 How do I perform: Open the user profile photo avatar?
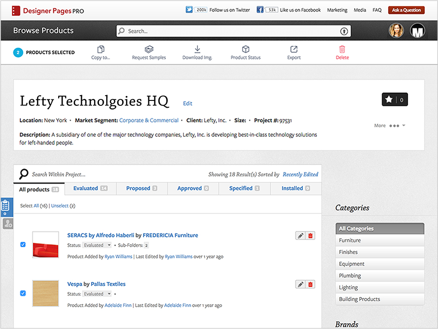pyautogui.click(x=396, y=31)
